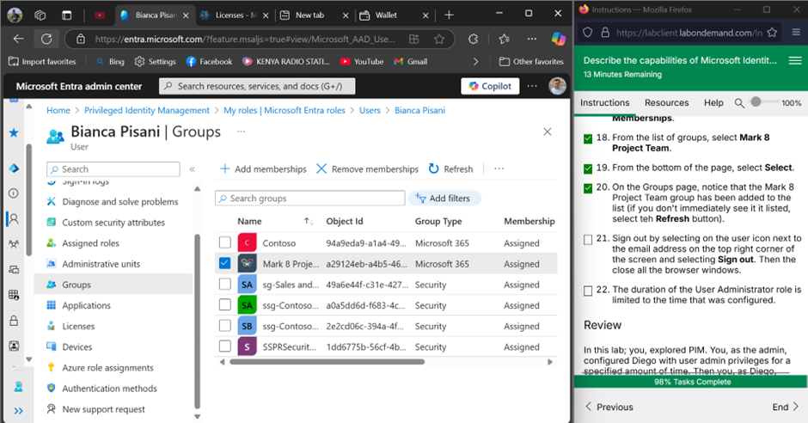Click the Edge back navigation arrow
808x423 pixels.
coord(19,39)
